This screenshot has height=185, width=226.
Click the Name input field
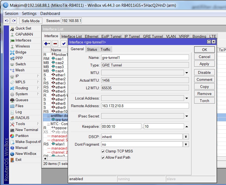pos(145,58)
